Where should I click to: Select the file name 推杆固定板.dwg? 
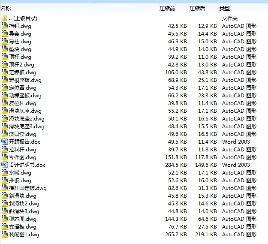28,188
